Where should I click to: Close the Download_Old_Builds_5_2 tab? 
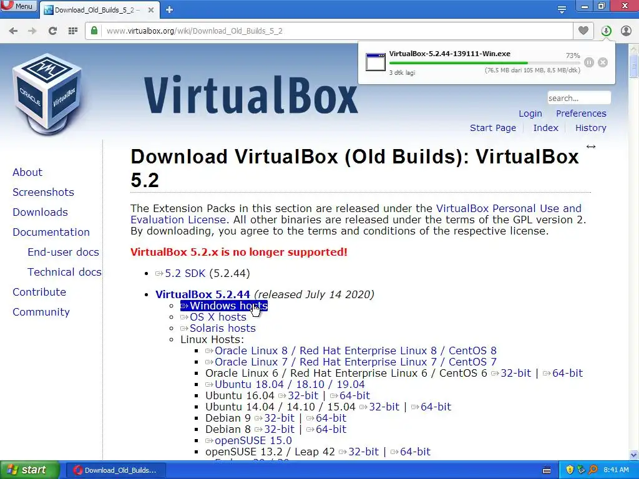[151, 10]
